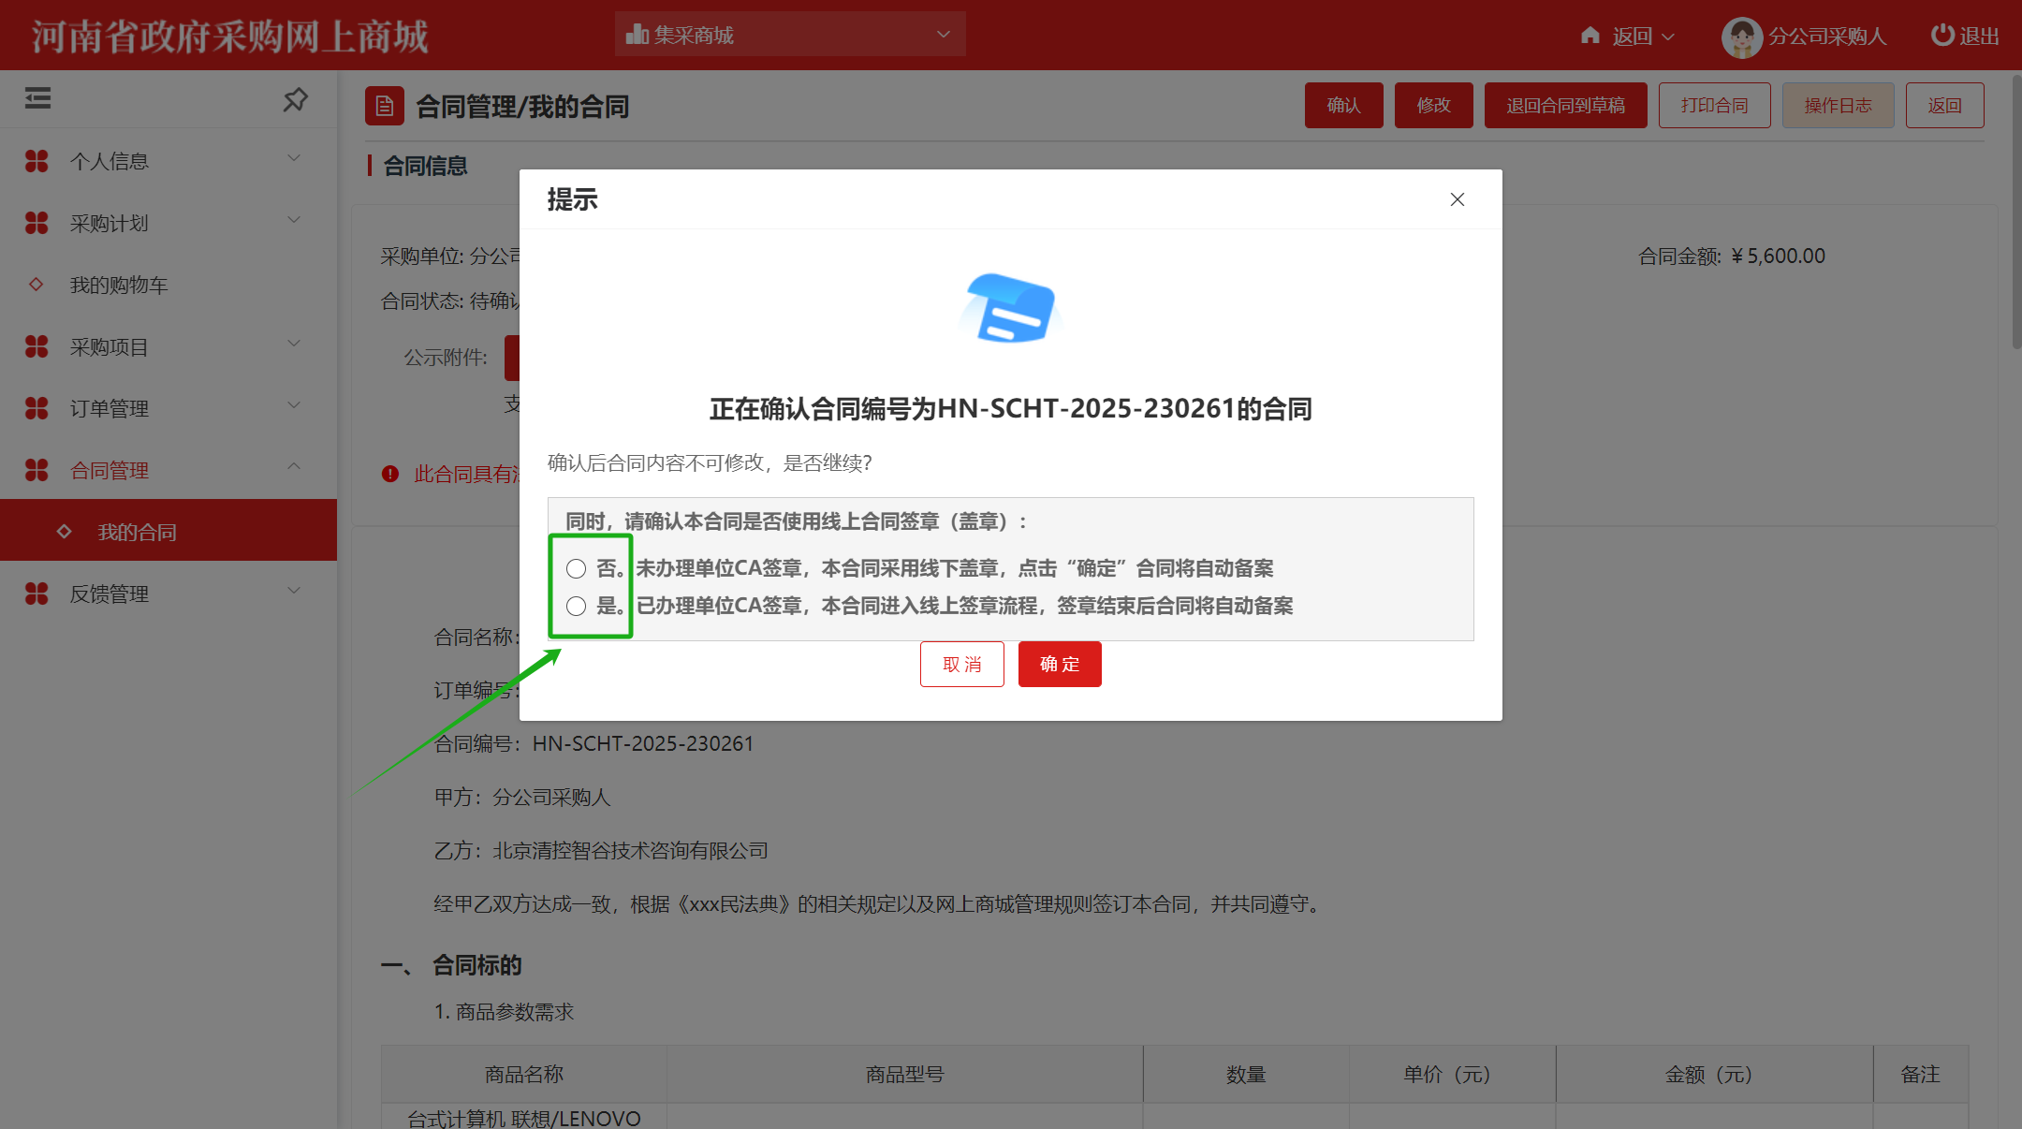2022x1129 pixels.
Task: Expand 采购计划 menu chevron
Action: pos(294,220)
